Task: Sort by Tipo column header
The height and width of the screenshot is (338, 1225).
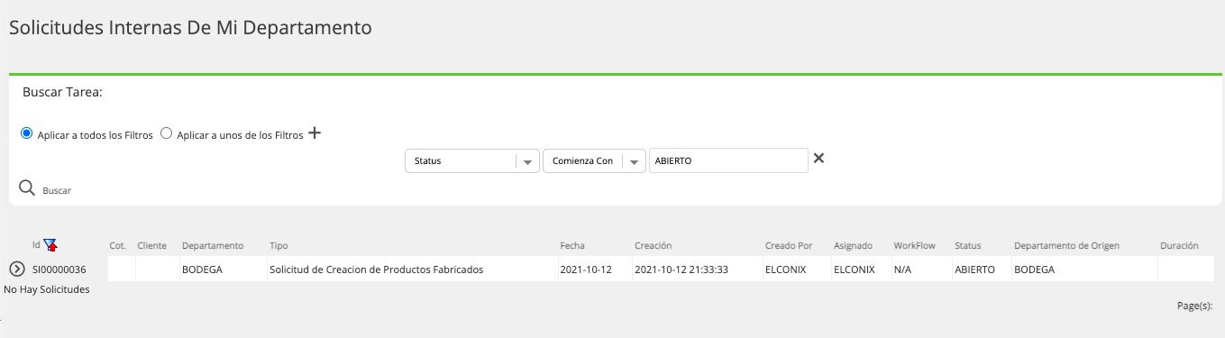Action: click(279, 245)
